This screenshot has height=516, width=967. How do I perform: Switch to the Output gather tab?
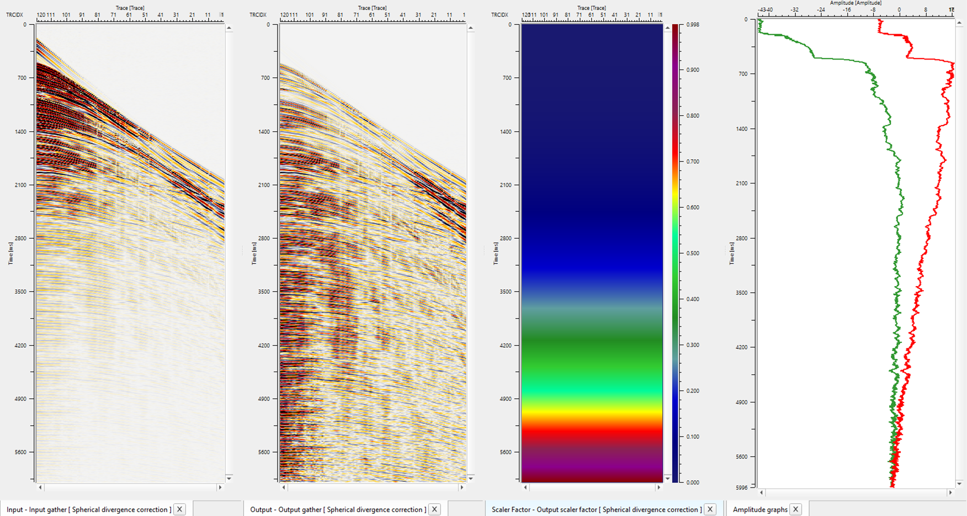pyautogui.click(x=338, y=509)
